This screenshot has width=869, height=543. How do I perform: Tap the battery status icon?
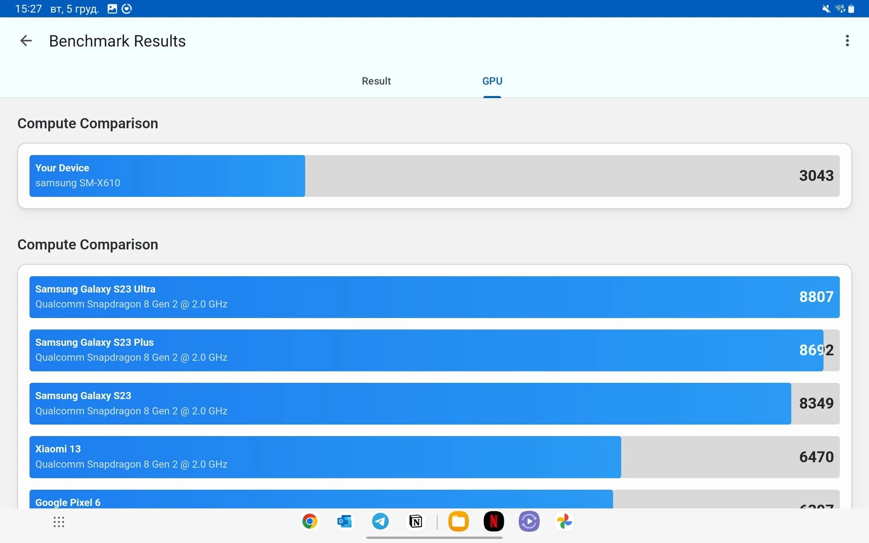[x=851, y=9]
